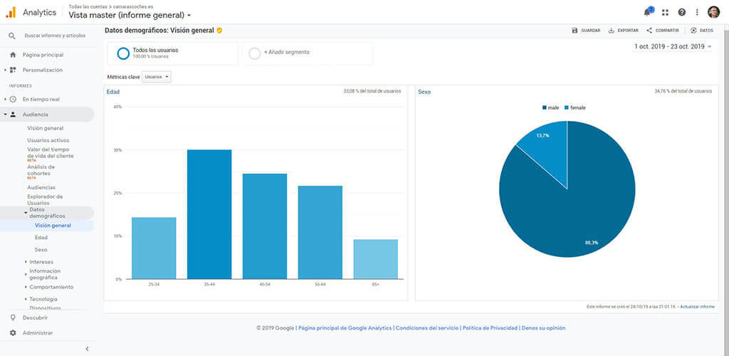The image size is (729, 356).
Task: Click the Guardar save icon
Action: 575,31
